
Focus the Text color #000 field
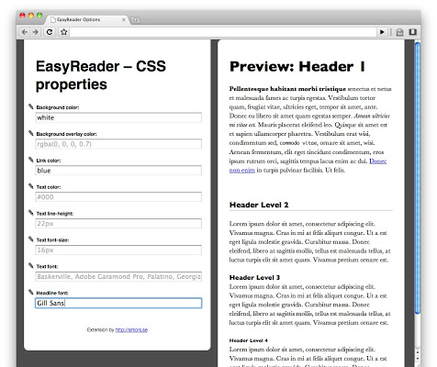click(118, 197)
